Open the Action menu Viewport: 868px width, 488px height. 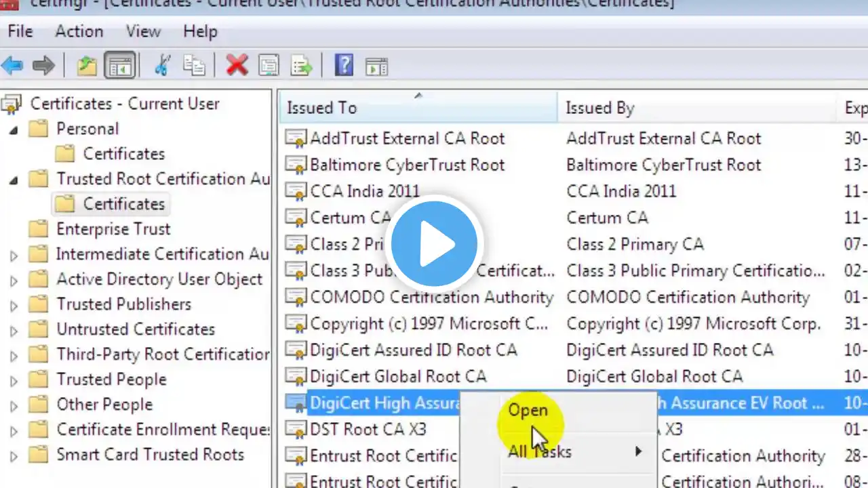coord(79,32)
